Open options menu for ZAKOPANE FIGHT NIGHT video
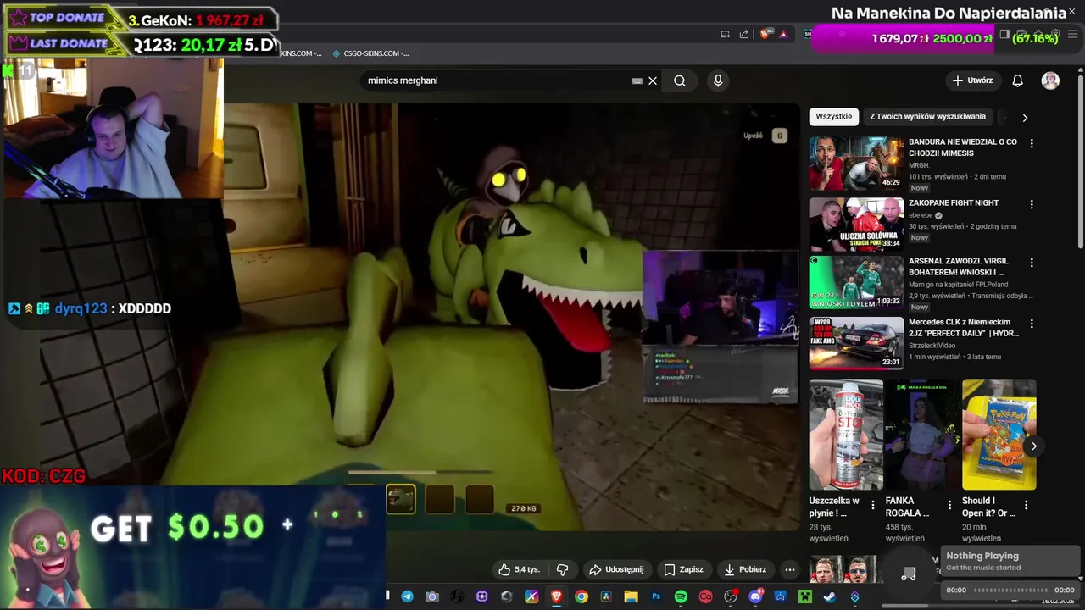This screenshot has height=610, width=1085. 1032,204
